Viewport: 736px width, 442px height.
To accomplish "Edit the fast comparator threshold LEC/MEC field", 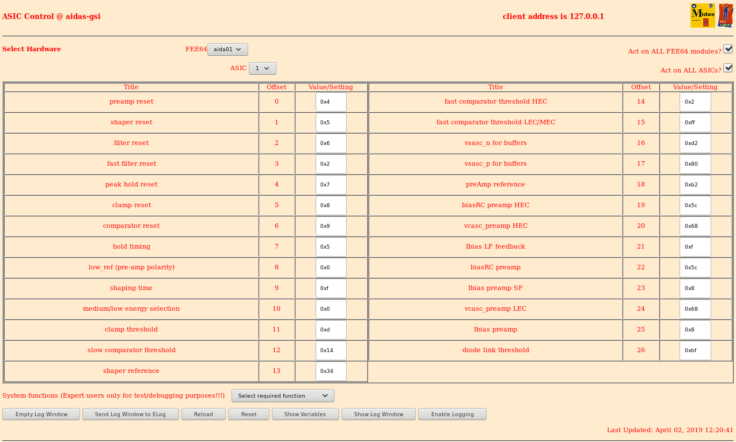I will click(x=695, y=123).
